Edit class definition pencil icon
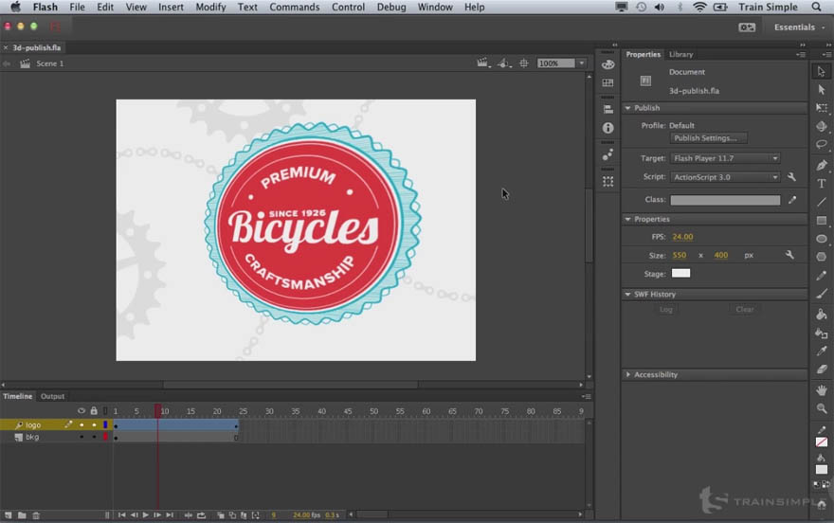The image size is (834, 523). 792,200
